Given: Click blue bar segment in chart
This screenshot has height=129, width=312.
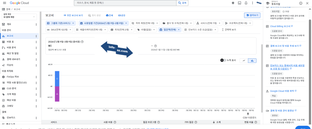Looking at the screenshot, I should [x=57, y=79].
